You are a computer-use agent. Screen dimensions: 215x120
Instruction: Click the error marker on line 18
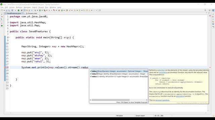pyautogui.click(x=5, y=67)
